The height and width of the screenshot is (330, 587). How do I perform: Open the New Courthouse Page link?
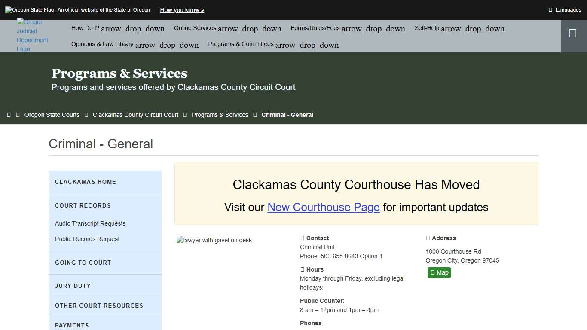click(323, 207)
